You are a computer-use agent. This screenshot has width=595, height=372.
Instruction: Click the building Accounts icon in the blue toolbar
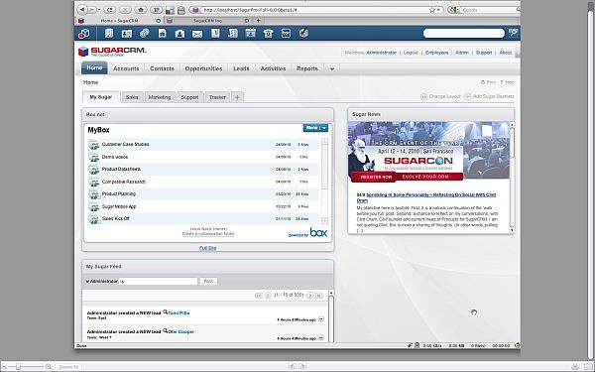point(109,34)
